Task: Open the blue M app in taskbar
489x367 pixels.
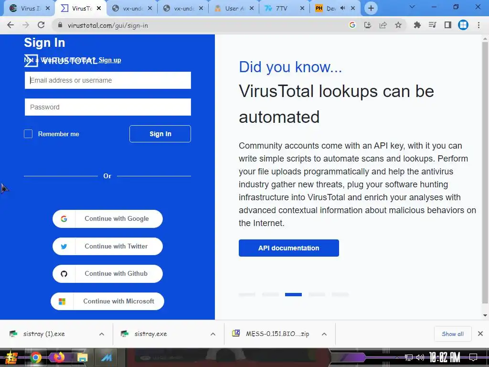Action: pyautogui.click(x=106, y=357)
